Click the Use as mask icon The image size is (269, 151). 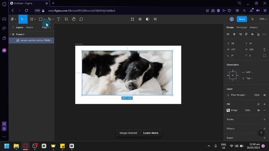[148, 19]
